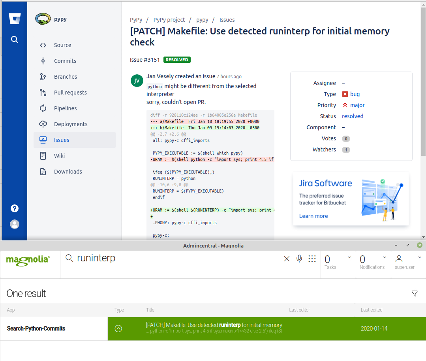Expand the search result row arrow
426x361 pixels.
118,329
